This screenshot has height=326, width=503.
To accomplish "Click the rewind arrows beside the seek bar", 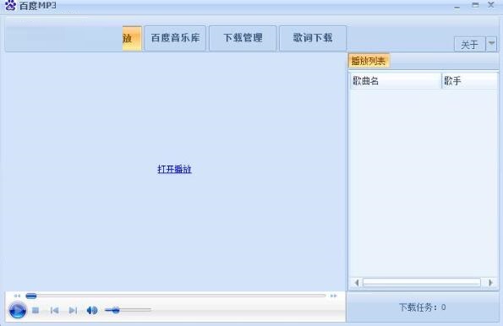I will 17,296.
